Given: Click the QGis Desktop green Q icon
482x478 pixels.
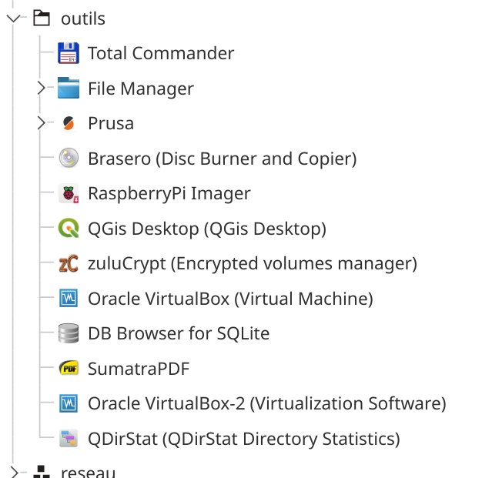Looking at the screenshot, I should tap(69, 228).
